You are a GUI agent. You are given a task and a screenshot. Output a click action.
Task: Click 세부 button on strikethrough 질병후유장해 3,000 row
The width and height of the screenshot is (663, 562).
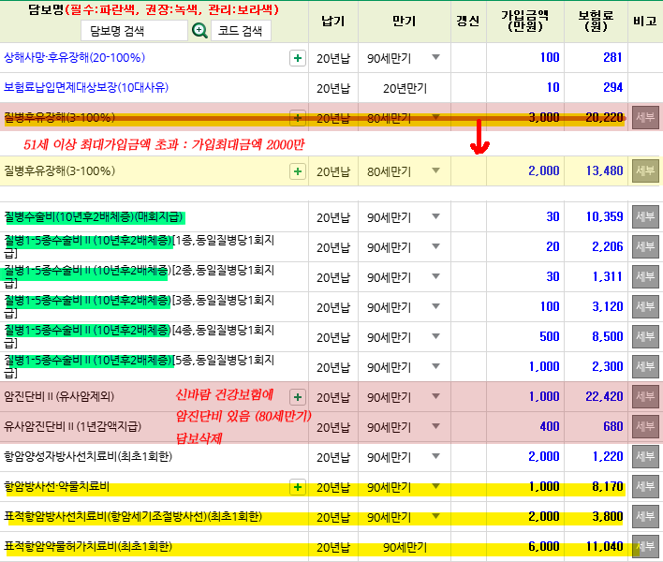[x=645, y=117]
